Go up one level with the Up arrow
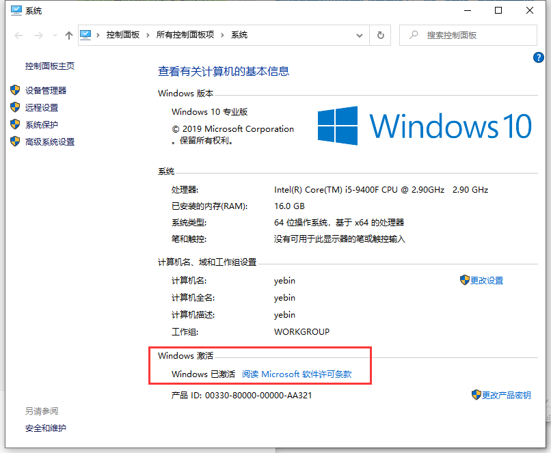The width and height of the screenshot is (551, 453). (x=68, y=35)
